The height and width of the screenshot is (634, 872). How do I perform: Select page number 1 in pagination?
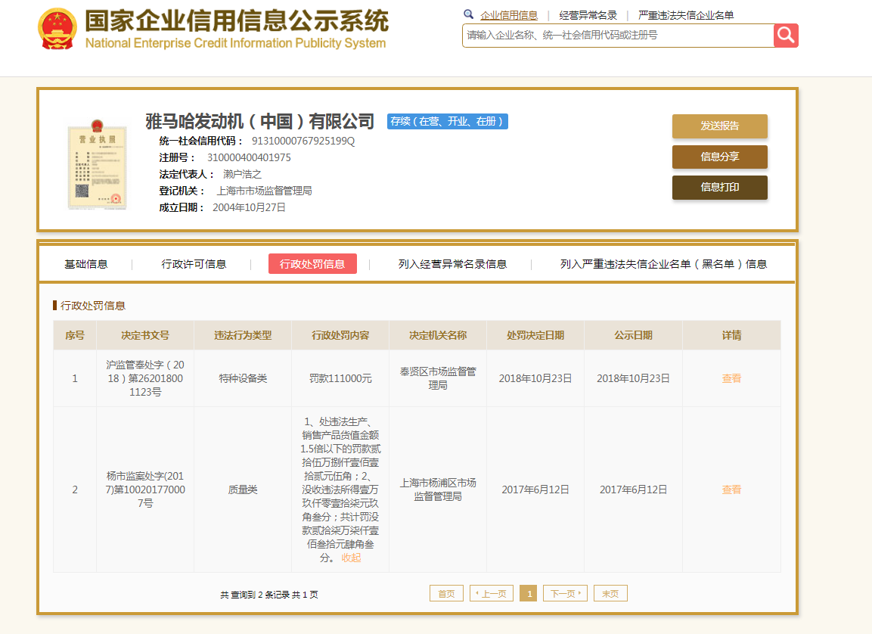tap(529, 593)
